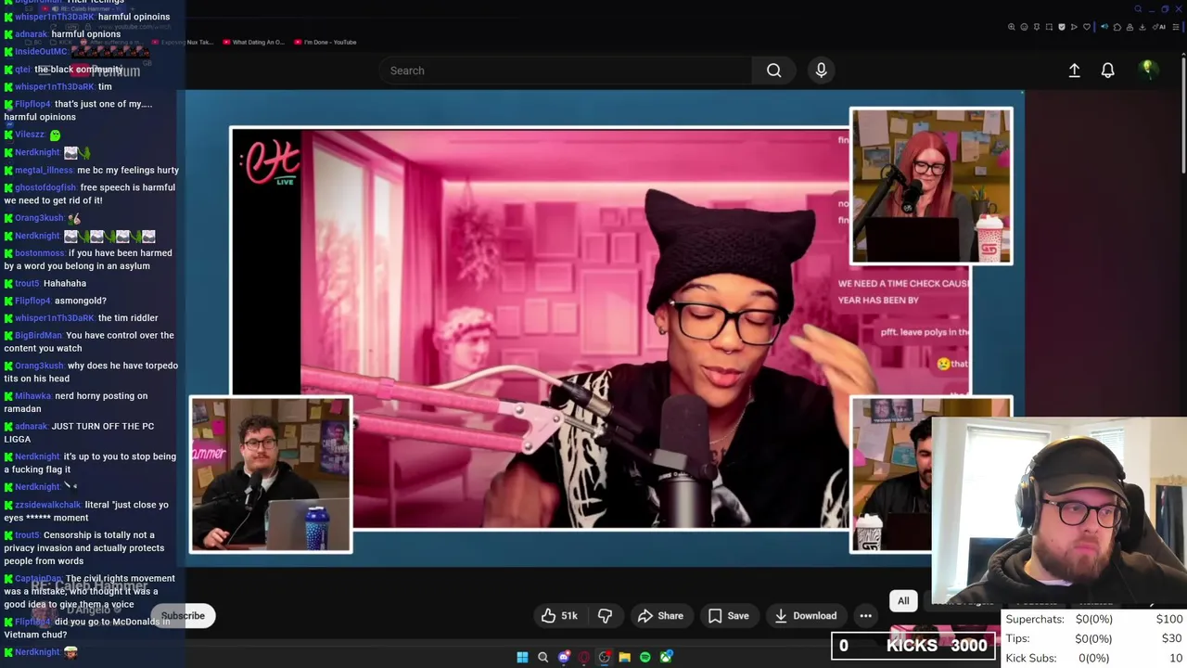
Task: Click chat username InsideOutMC
Action: pyautogui.click(x=41, y=52)
